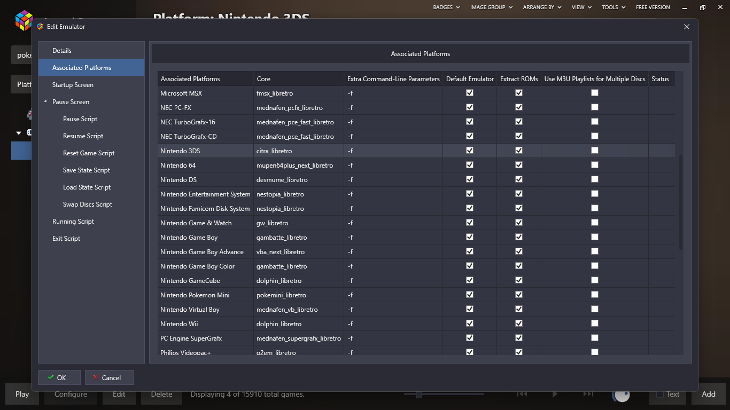730x410 pixels.
Task: Collapse the Pause Screen tree node
Action: click(x=45, y=101)
